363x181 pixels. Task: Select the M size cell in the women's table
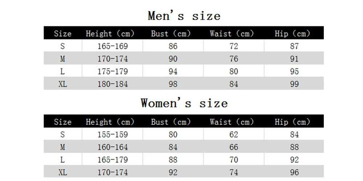(x=63, y=147)
